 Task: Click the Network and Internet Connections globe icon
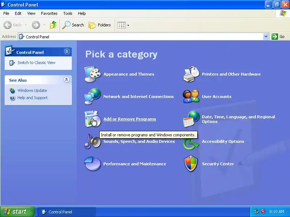click(x=93, y=96)
